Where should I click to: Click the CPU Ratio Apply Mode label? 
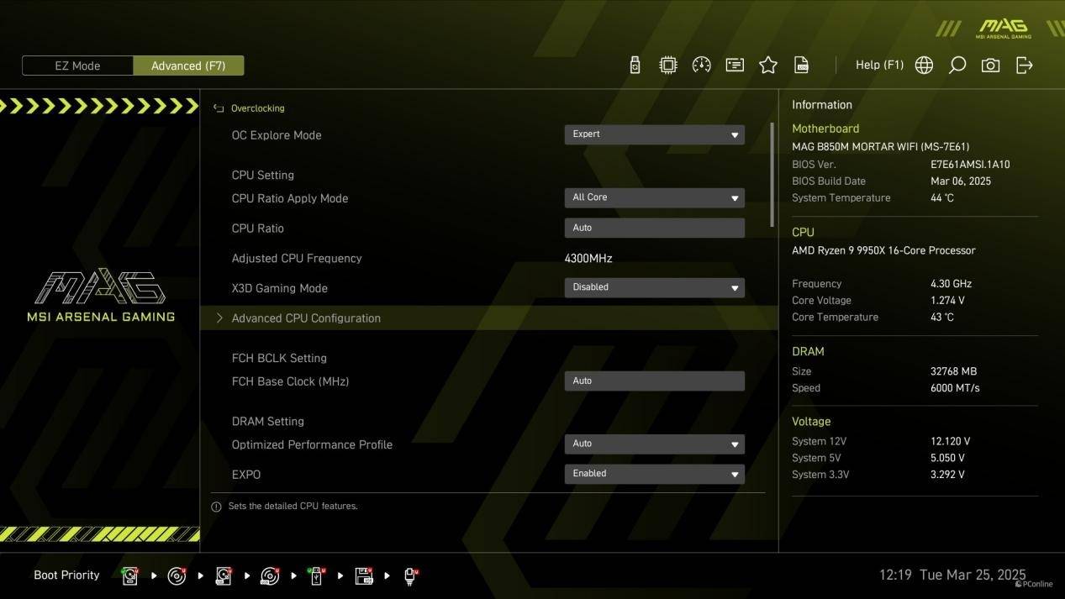(x=290, y=198)
